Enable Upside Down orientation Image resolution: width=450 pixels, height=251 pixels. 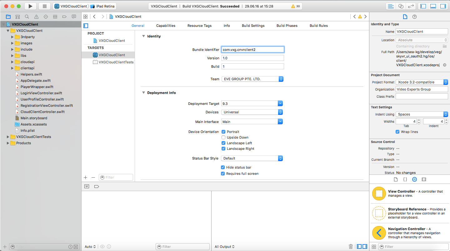(x=223, y=137)
